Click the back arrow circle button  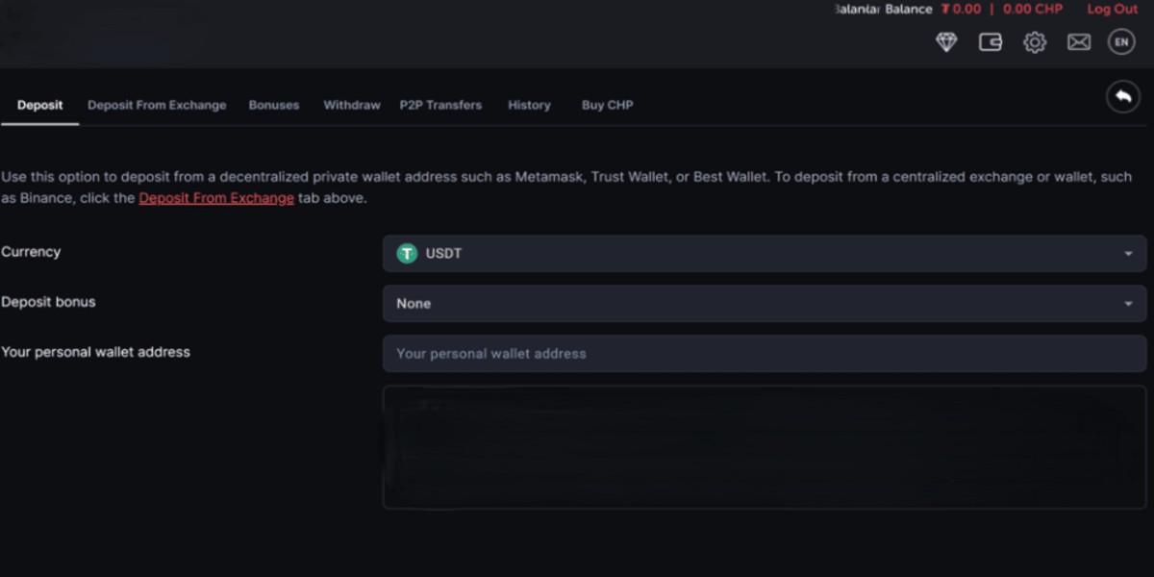pos(1122,97)
